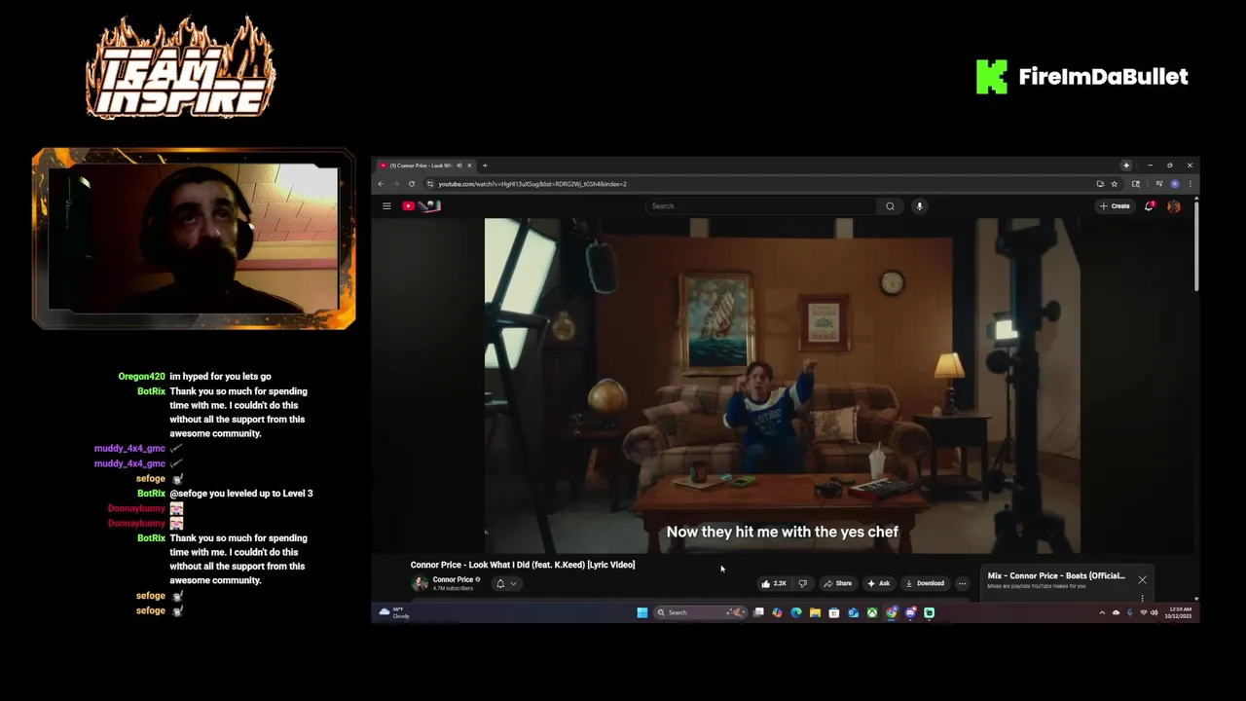1246x701 pixels.
Task: Click the Share button
Action: pos(837,583)
